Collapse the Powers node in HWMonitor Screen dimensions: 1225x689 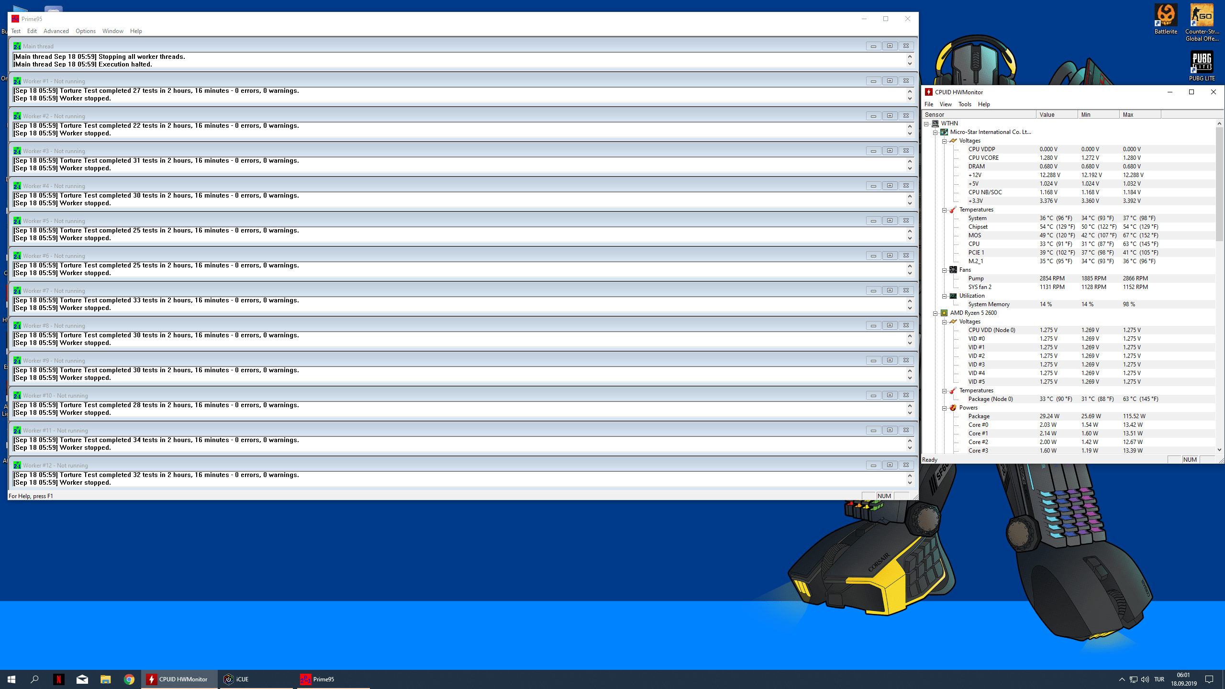point(944,408)
